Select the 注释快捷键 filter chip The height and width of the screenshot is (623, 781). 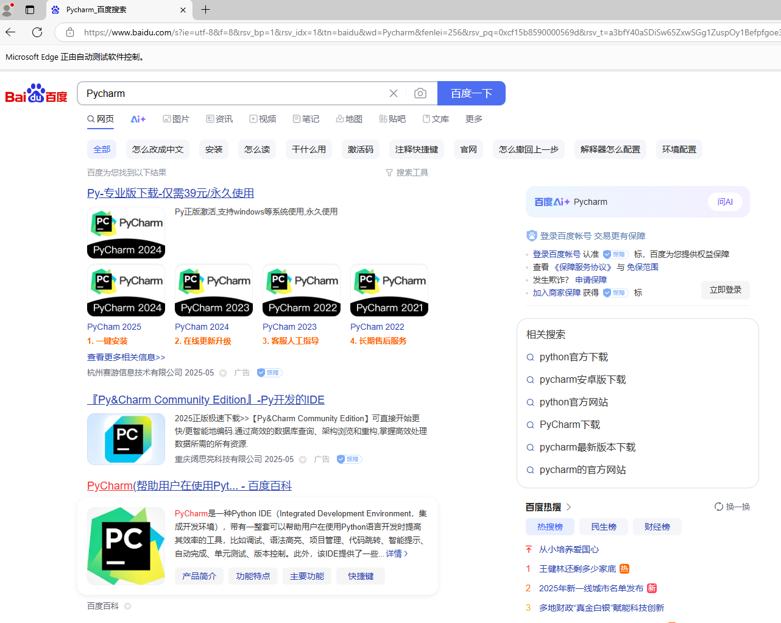tap(417, 149)
